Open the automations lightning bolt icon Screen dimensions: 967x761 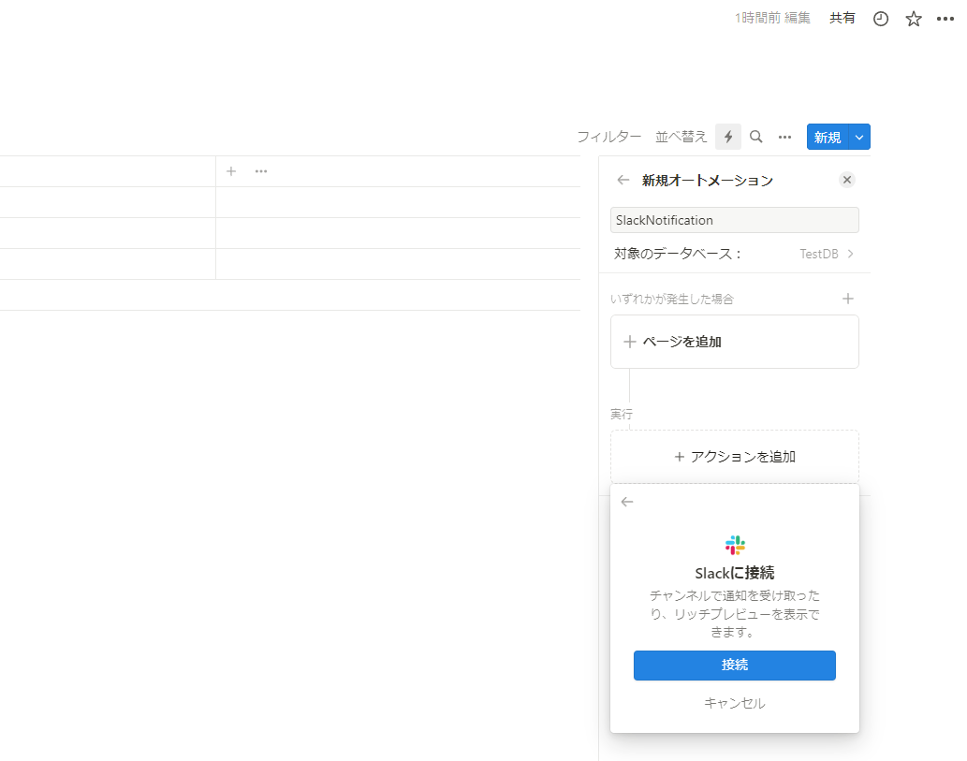(728, 137)
